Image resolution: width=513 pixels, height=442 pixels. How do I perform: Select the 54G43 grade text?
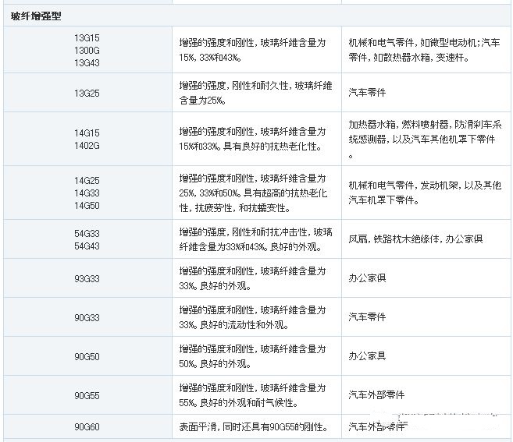(87, 246)
